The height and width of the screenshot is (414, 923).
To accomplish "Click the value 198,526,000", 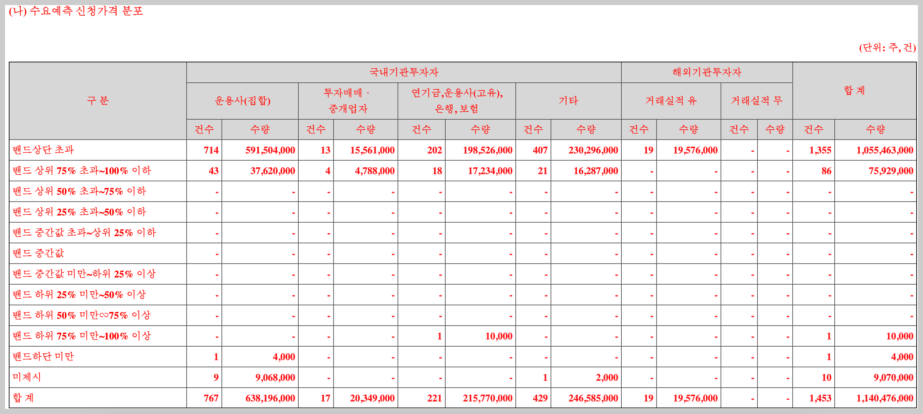I will coord(488,150).
